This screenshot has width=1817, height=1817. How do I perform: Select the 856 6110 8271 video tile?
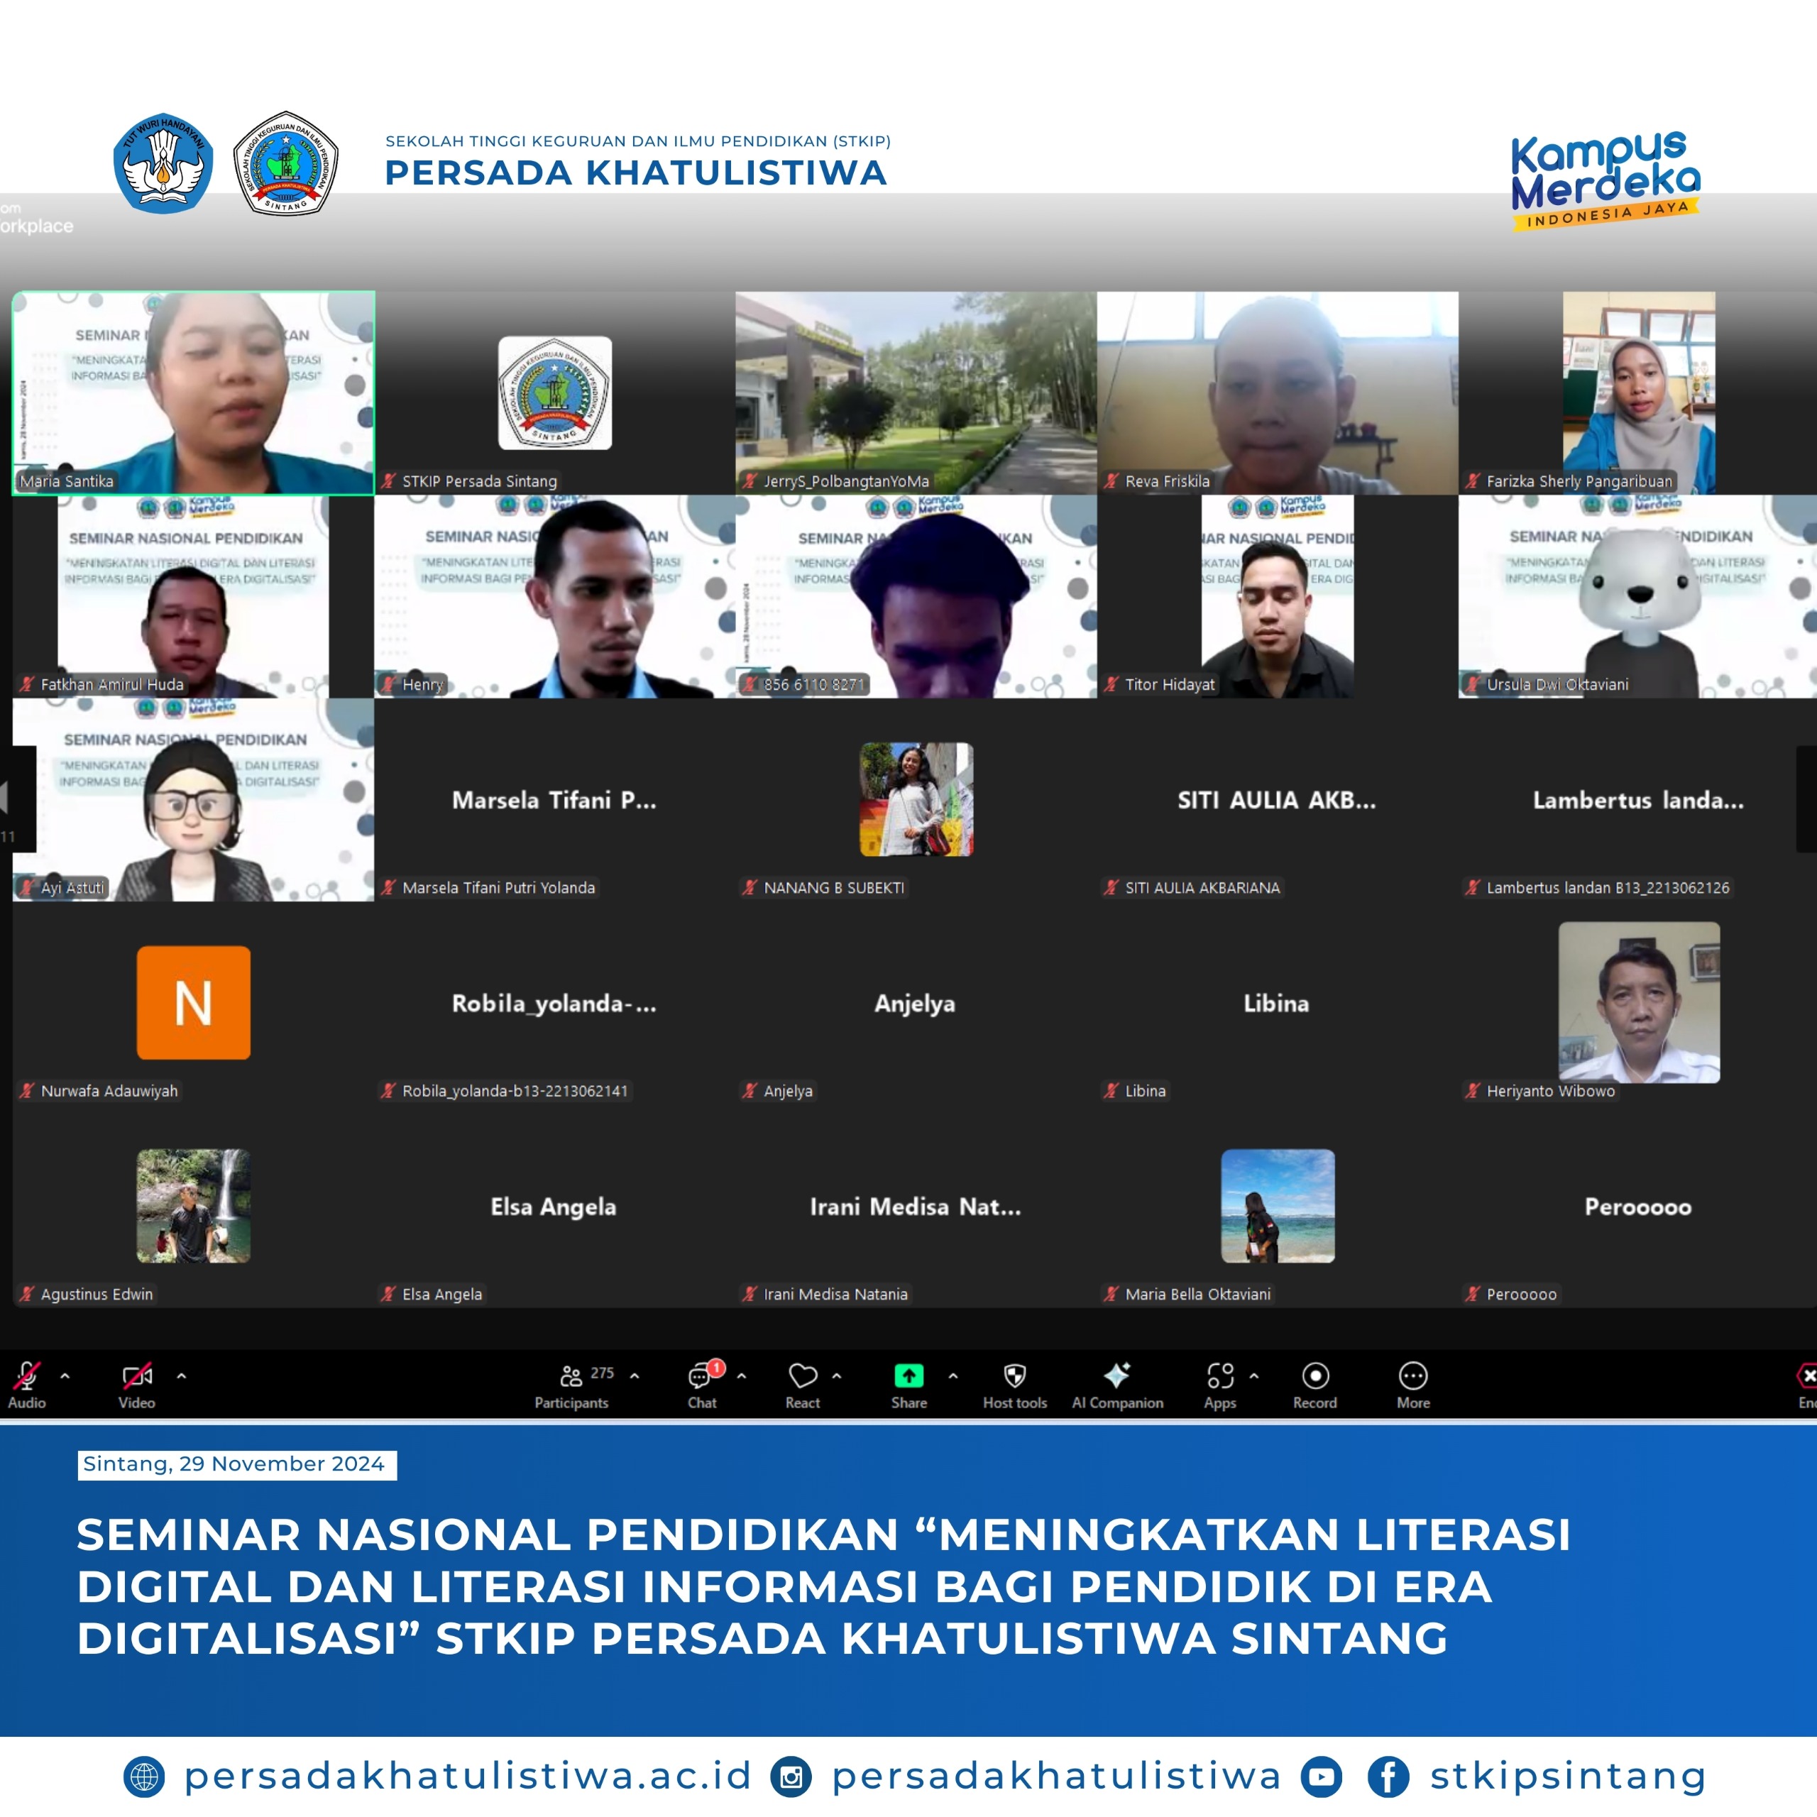tap(916, 596)
